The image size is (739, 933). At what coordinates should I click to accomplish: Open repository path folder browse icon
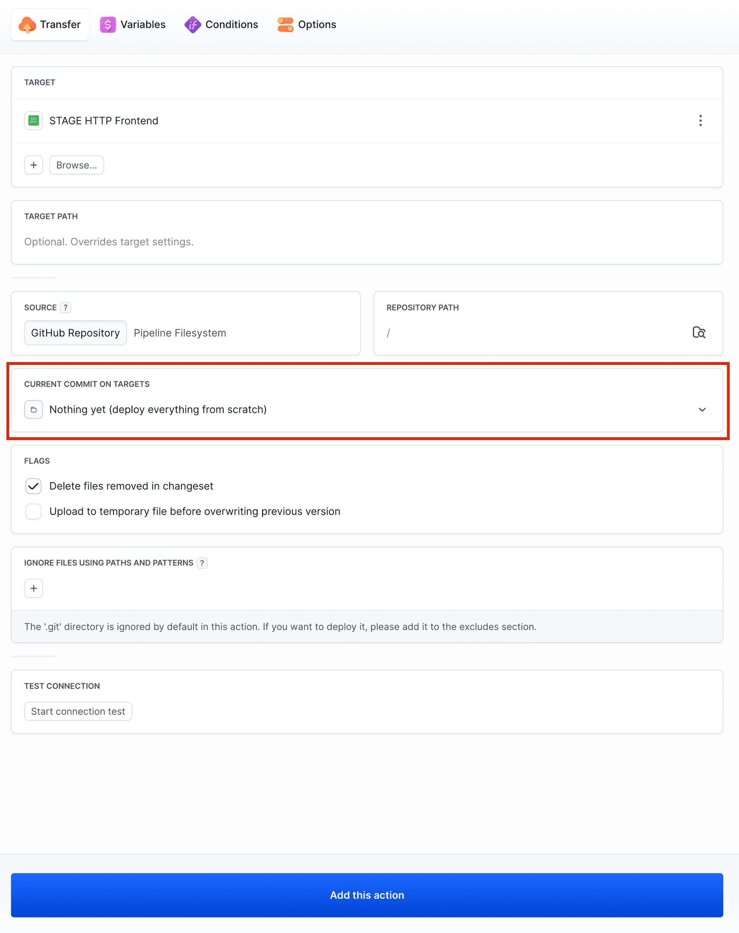pos(699,332)
